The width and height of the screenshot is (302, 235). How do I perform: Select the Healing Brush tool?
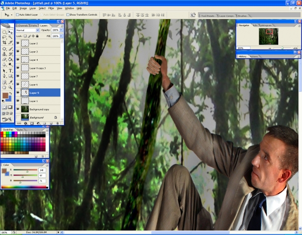point(4,49)
